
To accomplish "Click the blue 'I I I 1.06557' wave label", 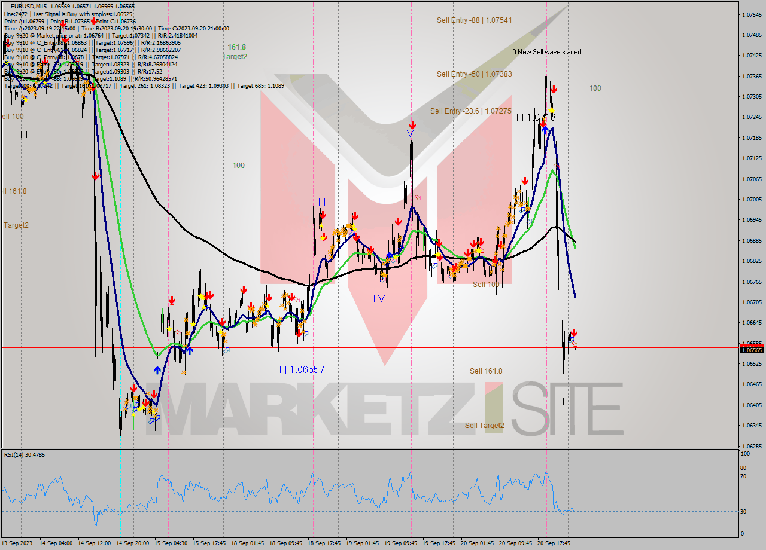I will click(299, 369).
